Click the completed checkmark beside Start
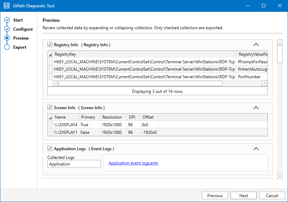 (x=7, y=20)
